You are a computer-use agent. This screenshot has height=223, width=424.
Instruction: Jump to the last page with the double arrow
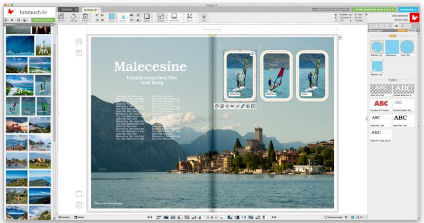pos(274,217)
